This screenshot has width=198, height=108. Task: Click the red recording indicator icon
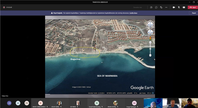tap(4, 7)
